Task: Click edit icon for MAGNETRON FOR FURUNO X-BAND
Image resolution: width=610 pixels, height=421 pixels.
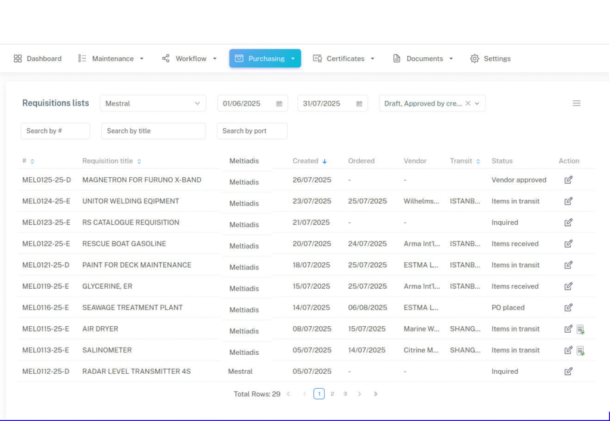Action: point(568,179)
